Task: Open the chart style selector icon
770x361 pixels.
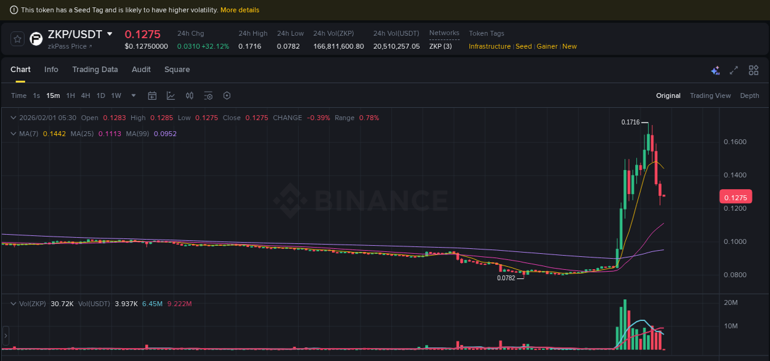Action: click(171, 95)
